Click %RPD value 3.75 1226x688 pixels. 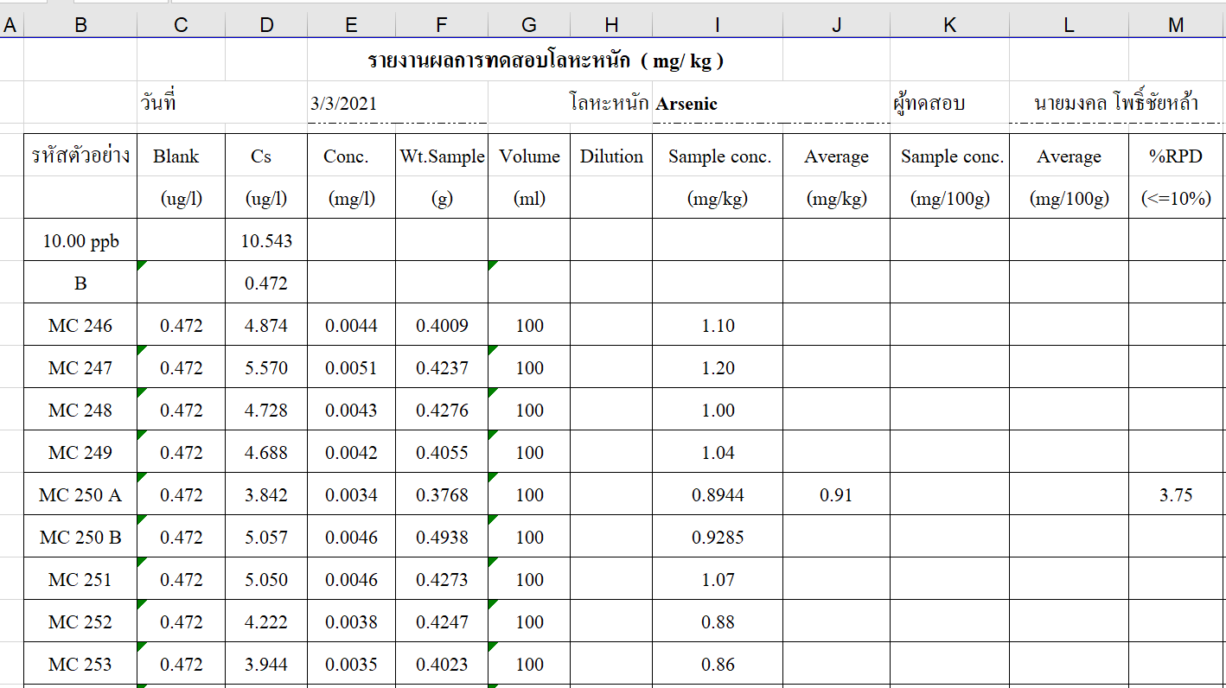coord(1176,494)
